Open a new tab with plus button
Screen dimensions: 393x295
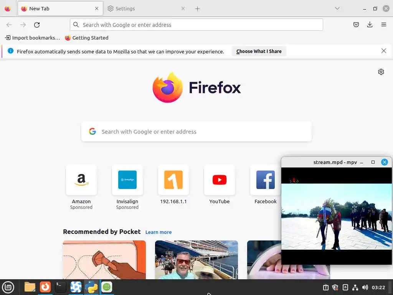click(x=197, y=9)
